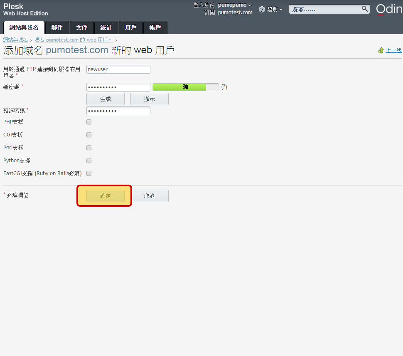Click the CGI支援 label
Screen dimensions: 403x356
coord(13,135)
